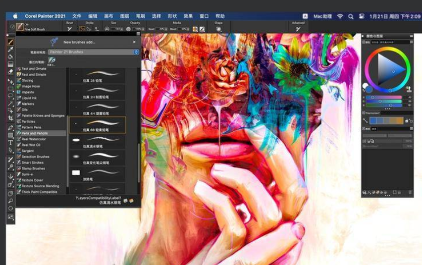Open the 文件 menu
Image resolution: width=422 pixels, height=265 pixels.
[77, 16]
